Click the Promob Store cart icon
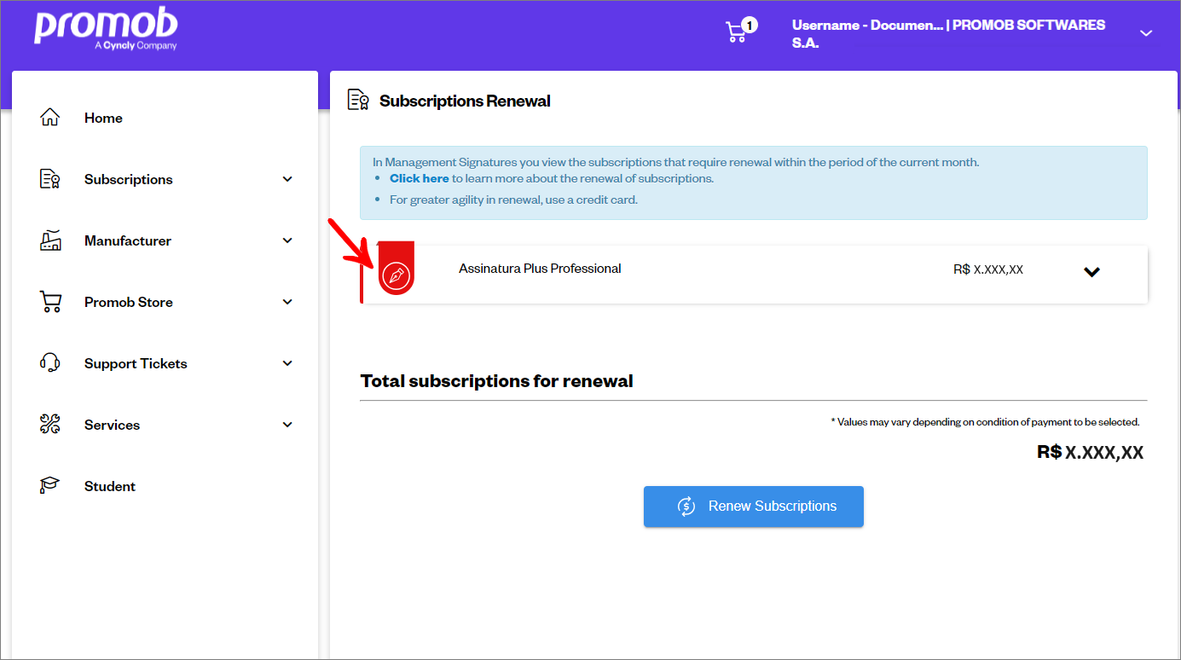Screen dimensions: 1181x660 pos(50,302)
